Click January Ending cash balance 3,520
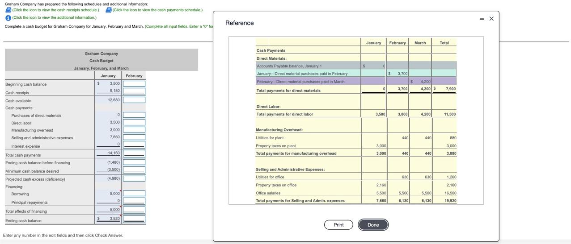Screen dimensions: 571x244 115,219
